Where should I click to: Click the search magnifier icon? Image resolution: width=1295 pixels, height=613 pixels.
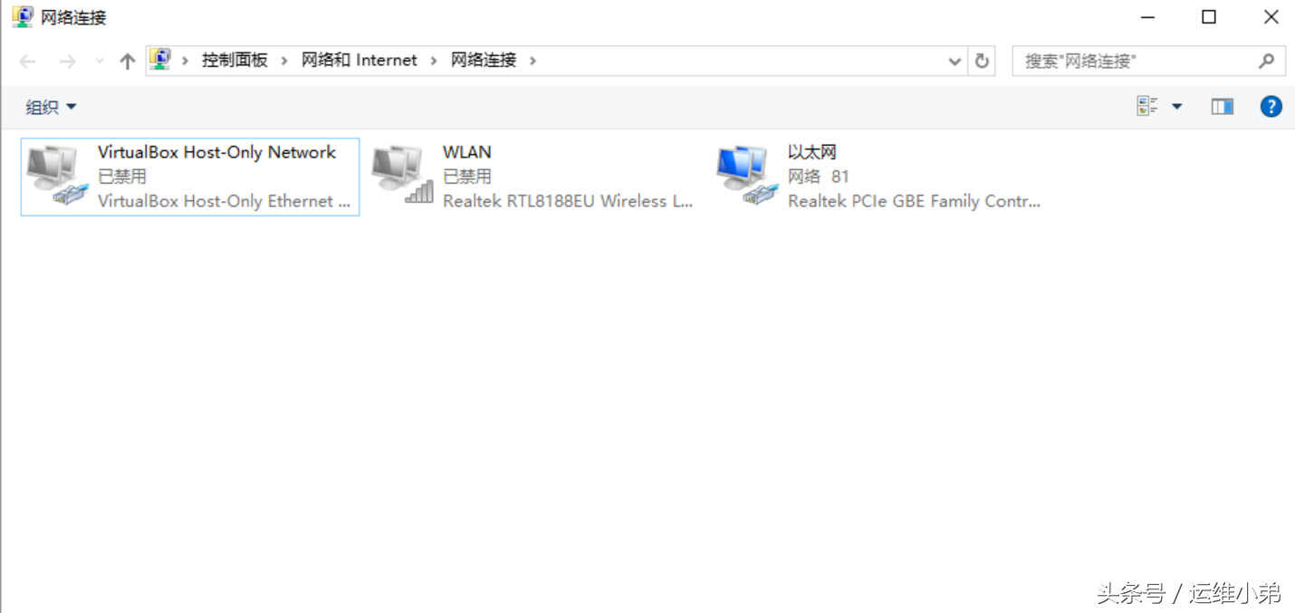(1266, 61)
